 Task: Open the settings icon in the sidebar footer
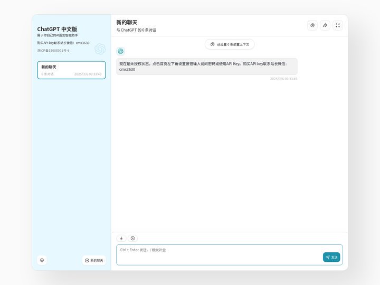(x=42, y=260)
